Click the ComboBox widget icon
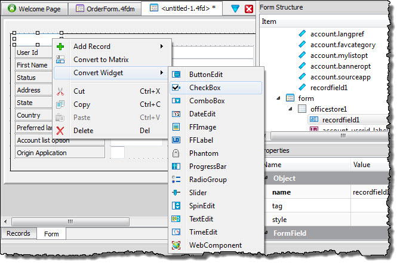This screenshot has height=265, width=400. coord(176,101)
